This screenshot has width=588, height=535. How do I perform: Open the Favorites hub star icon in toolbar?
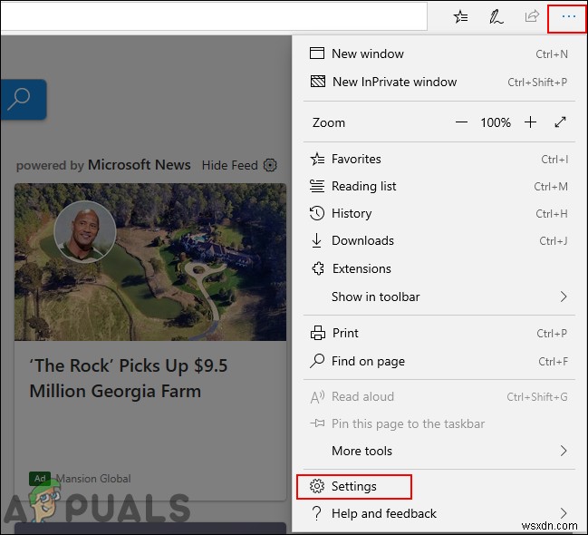click(460, 16)
